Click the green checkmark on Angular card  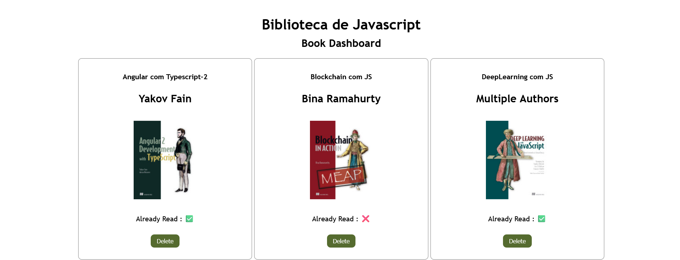pyautogui.click(x=189, y=219)
